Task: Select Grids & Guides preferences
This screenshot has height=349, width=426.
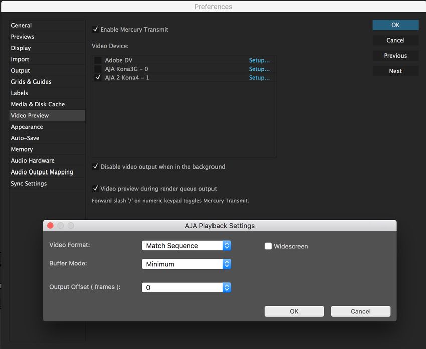Action: tap(47, 82)
